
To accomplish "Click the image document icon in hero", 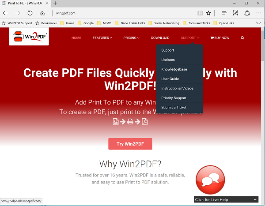I will [116, 122].
